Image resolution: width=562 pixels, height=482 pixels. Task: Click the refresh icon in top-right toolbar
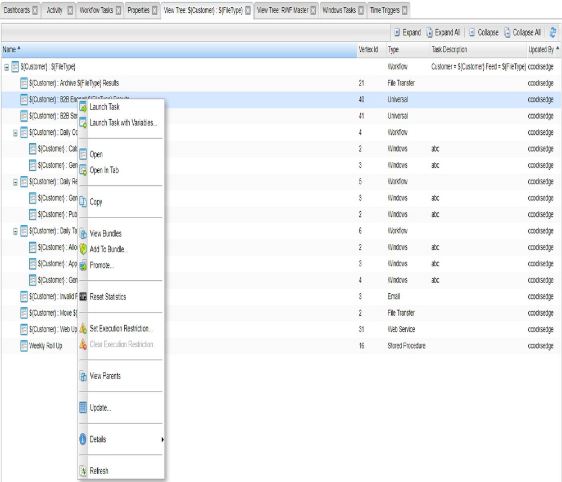[552, 33]
